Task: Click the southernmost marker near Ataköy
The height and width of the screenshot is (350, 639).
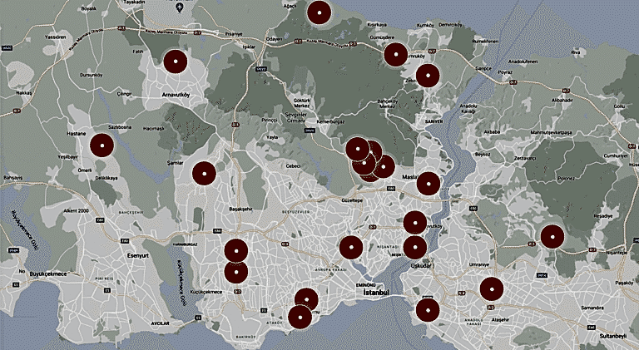Action: tap(299, 317)
